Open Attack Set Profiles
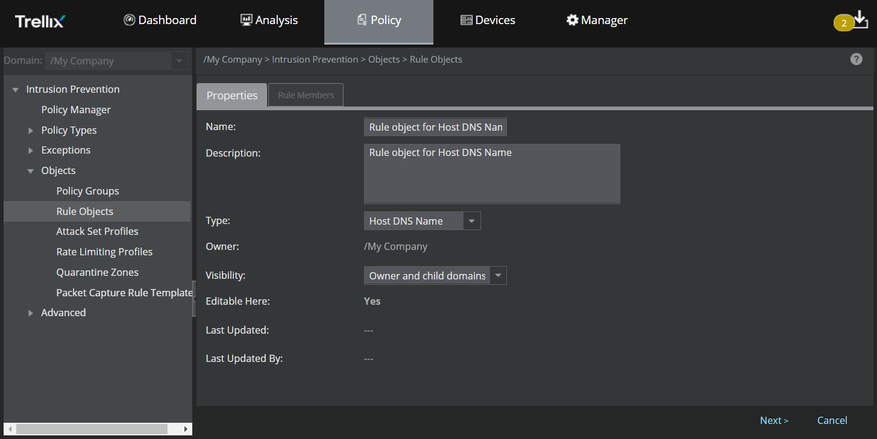Image resolution: width=877 pixels, height=439 pixels. click(97, 231)
